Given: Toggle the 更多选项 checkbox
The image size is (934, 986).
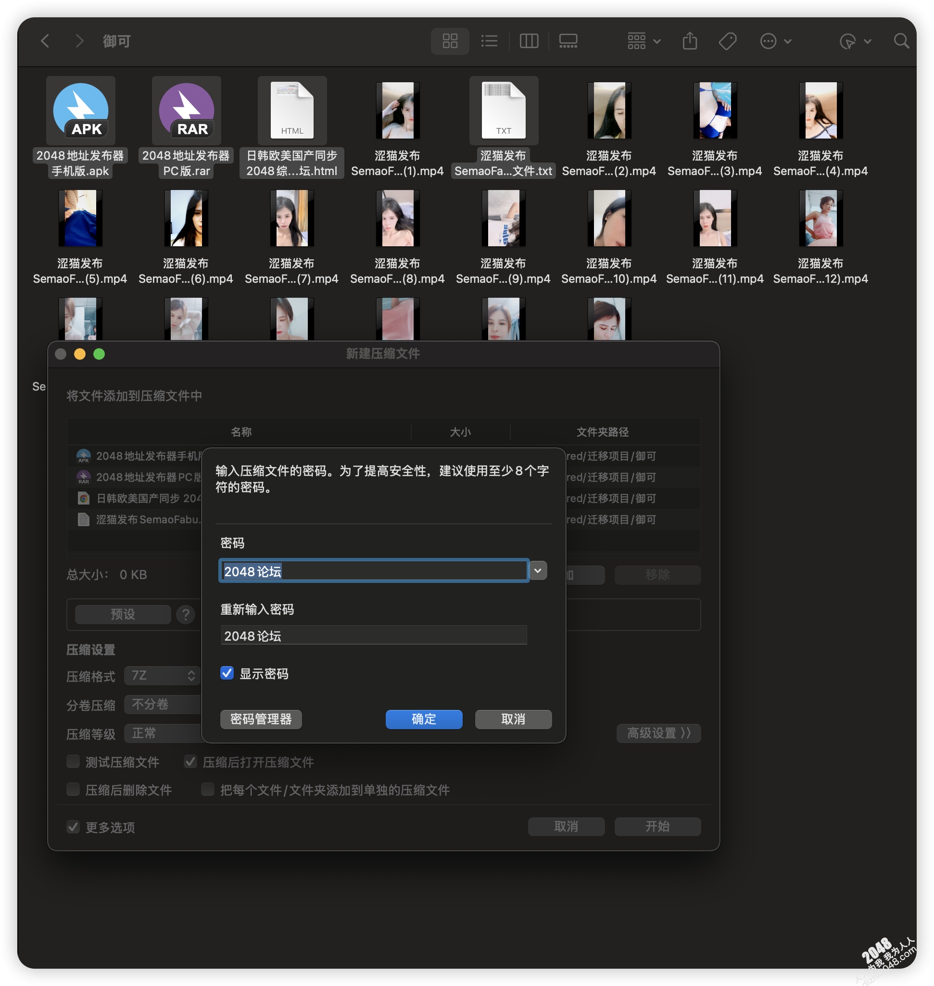Looking at the screenshot, I should (73, 827).
